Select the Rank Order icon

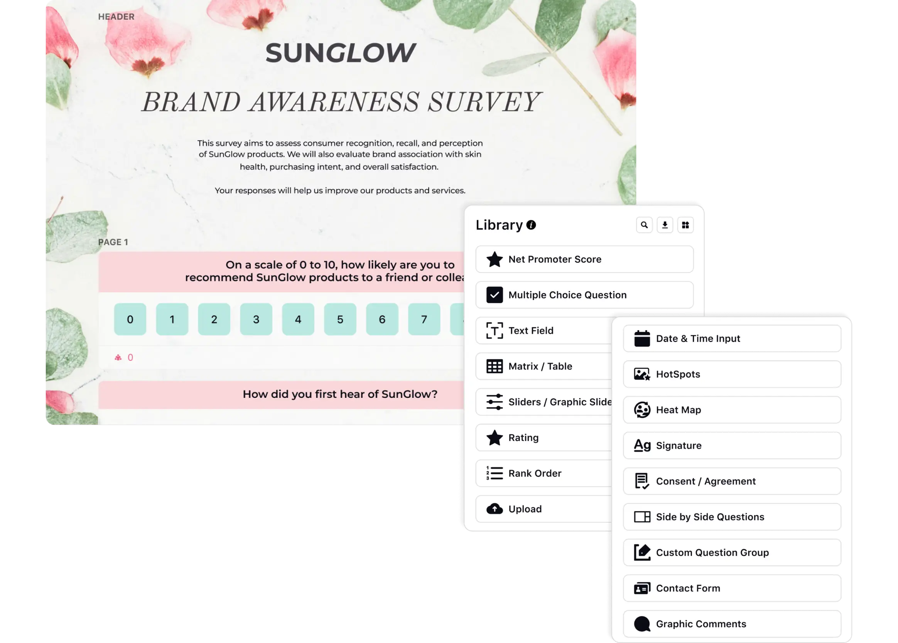pyautogui.click(x=494, y=473)
